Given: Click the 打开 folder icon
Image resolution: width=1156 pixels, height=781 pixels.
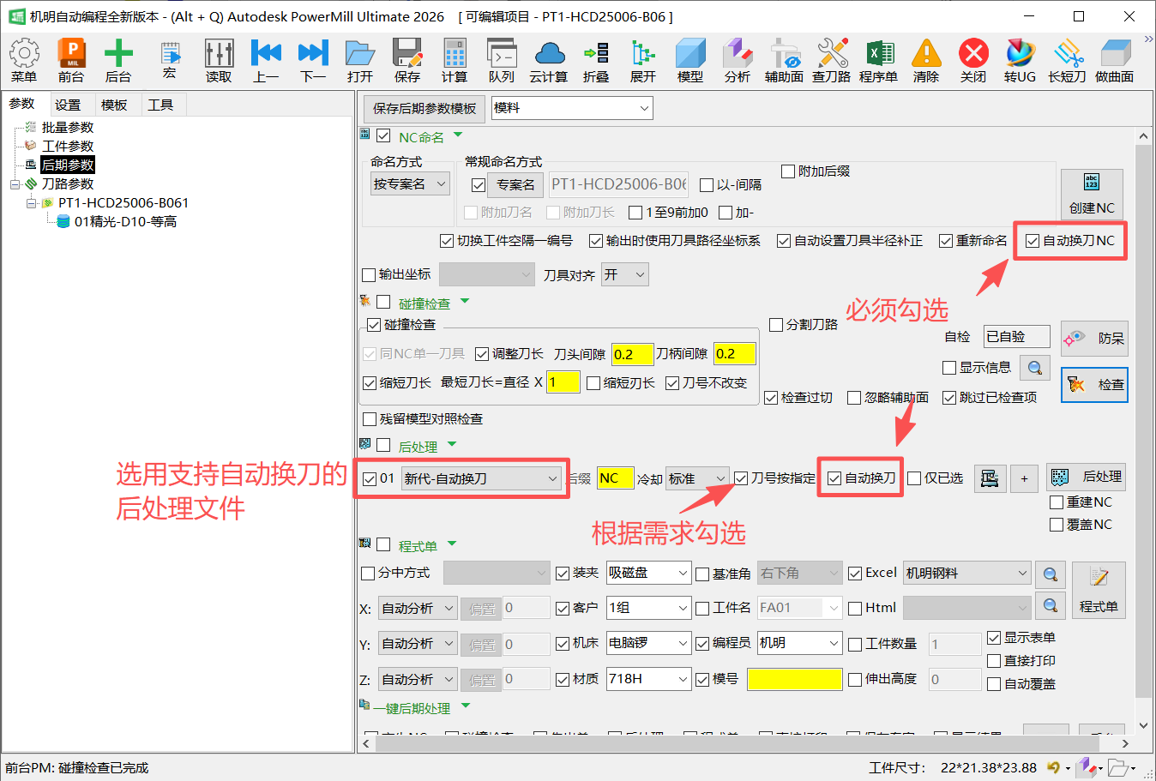Looking at the screenshot, I should (360, 60).
